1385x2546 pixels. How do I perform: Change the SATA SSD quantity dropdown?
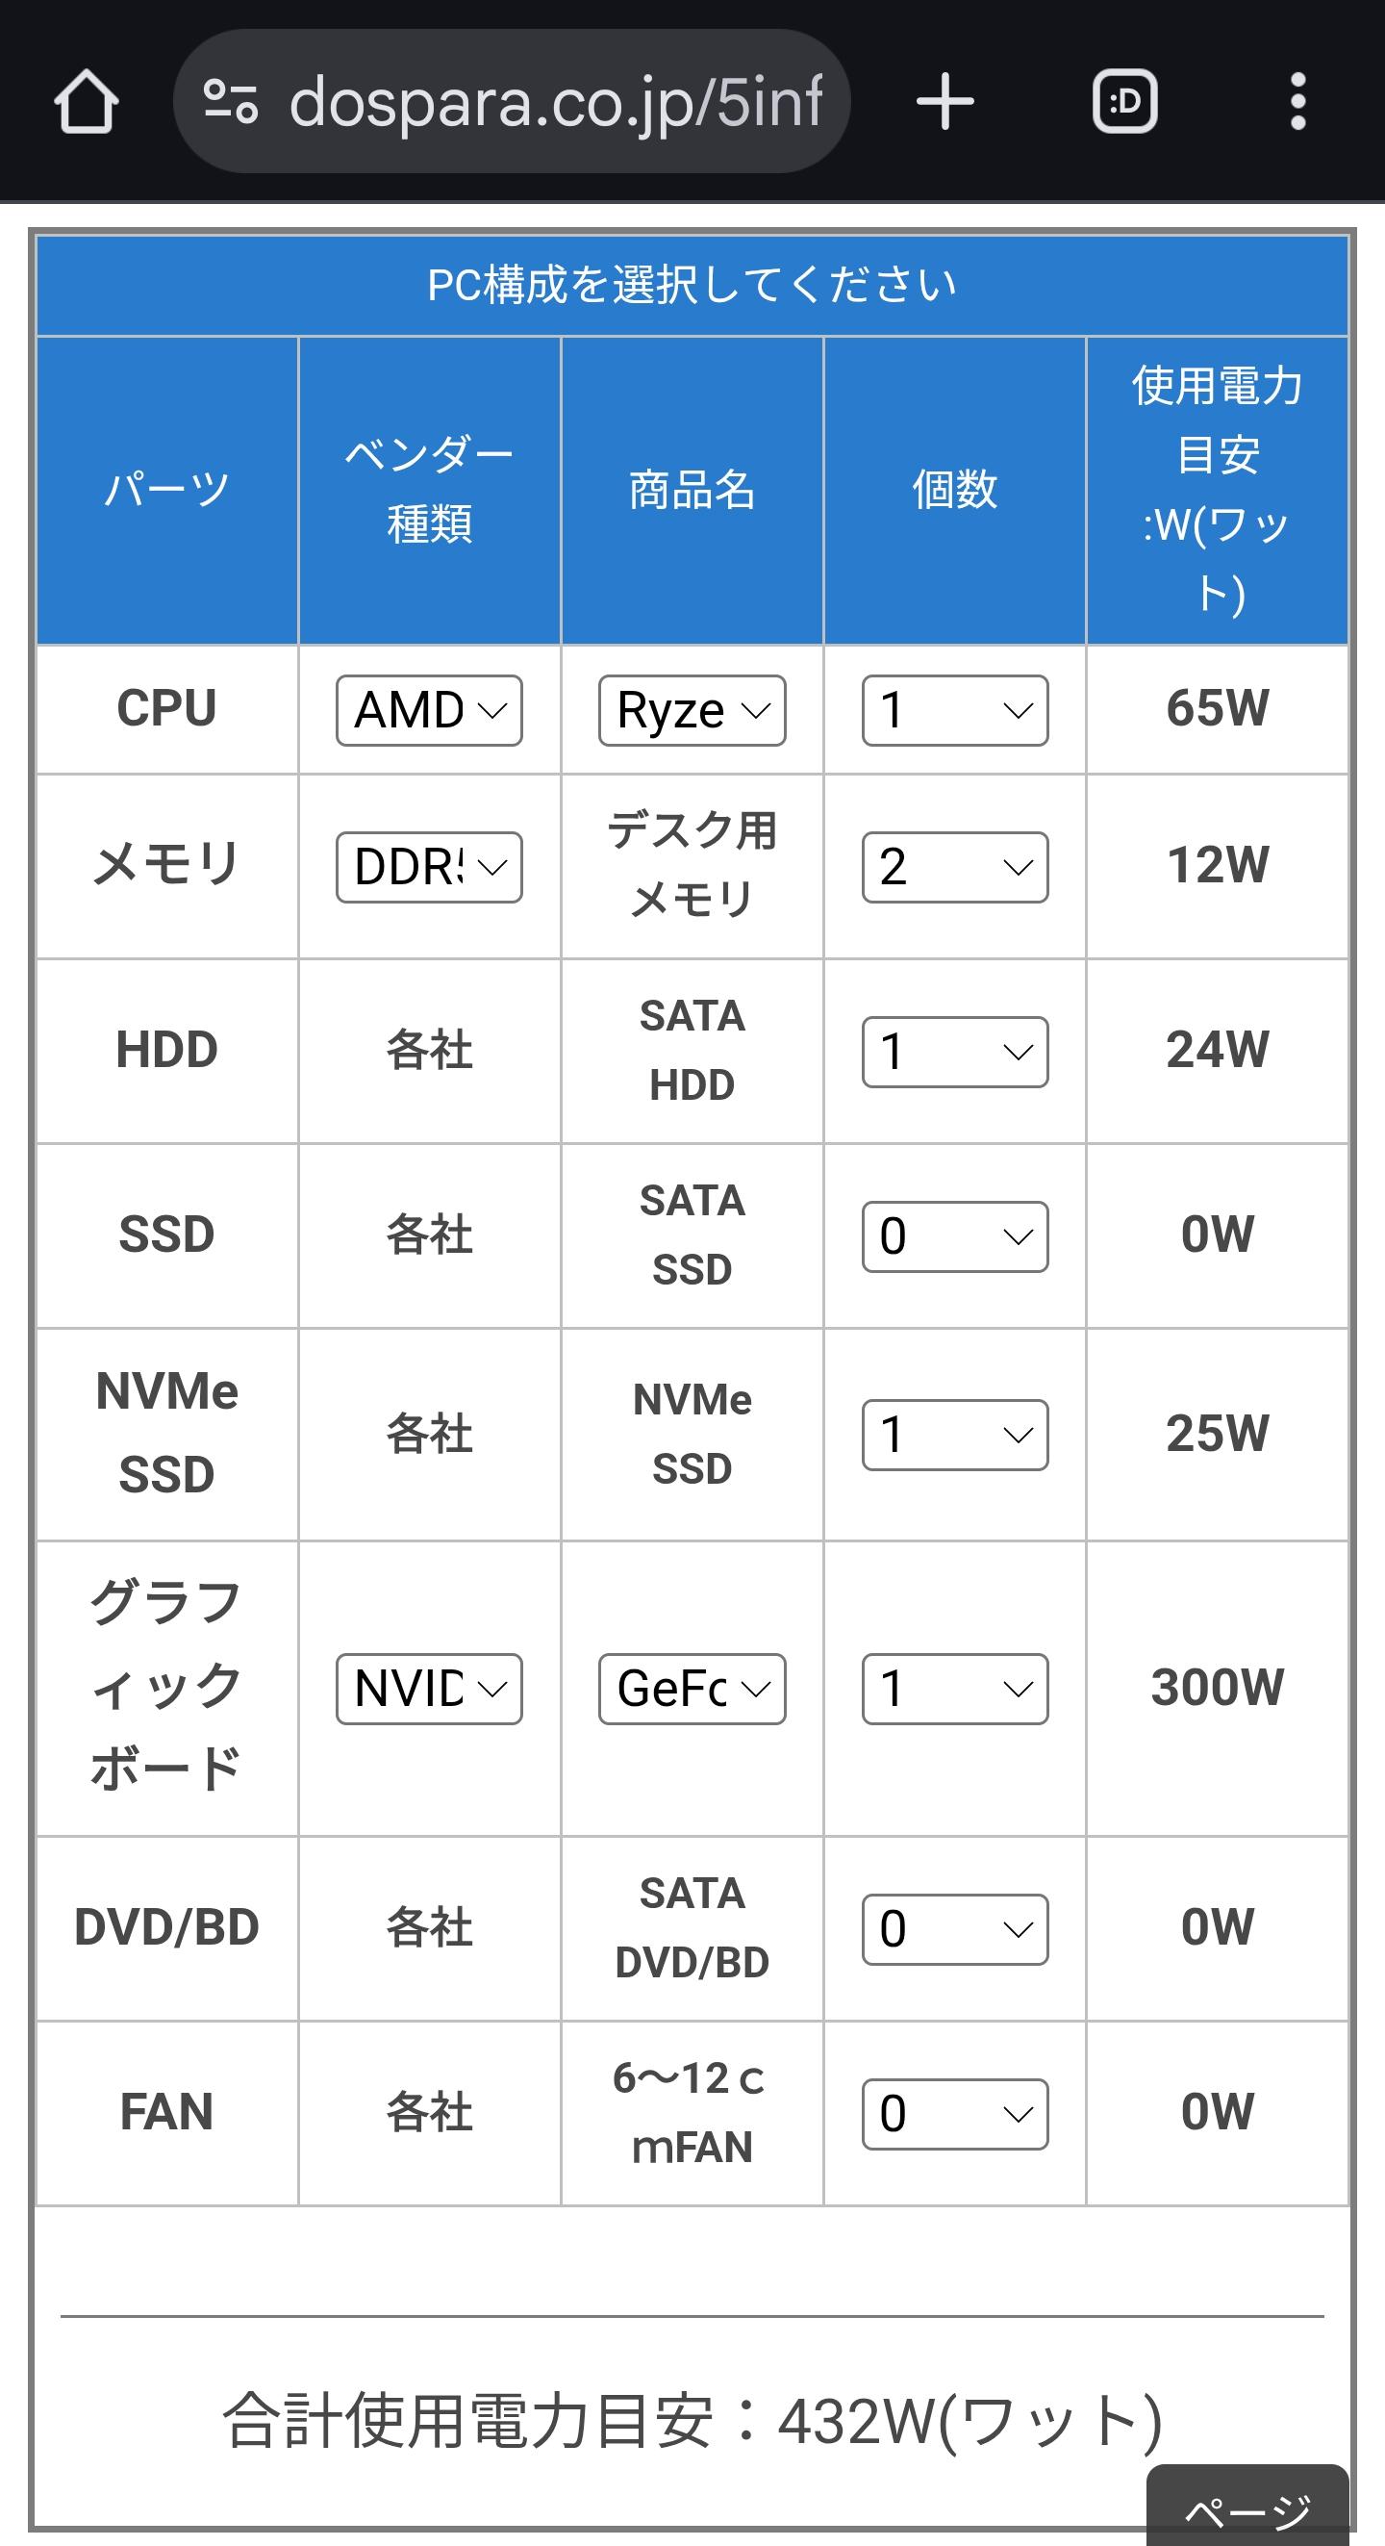954,1236
